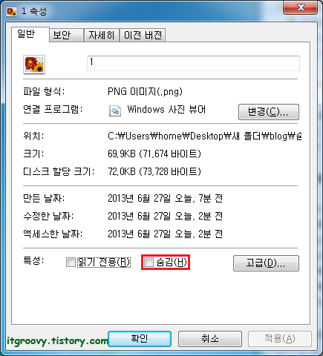This screenshot has height=356, width=323.
Task: Open the 변경(C)... program chooser
Action: pyautogui.click(x=269, y=112)
